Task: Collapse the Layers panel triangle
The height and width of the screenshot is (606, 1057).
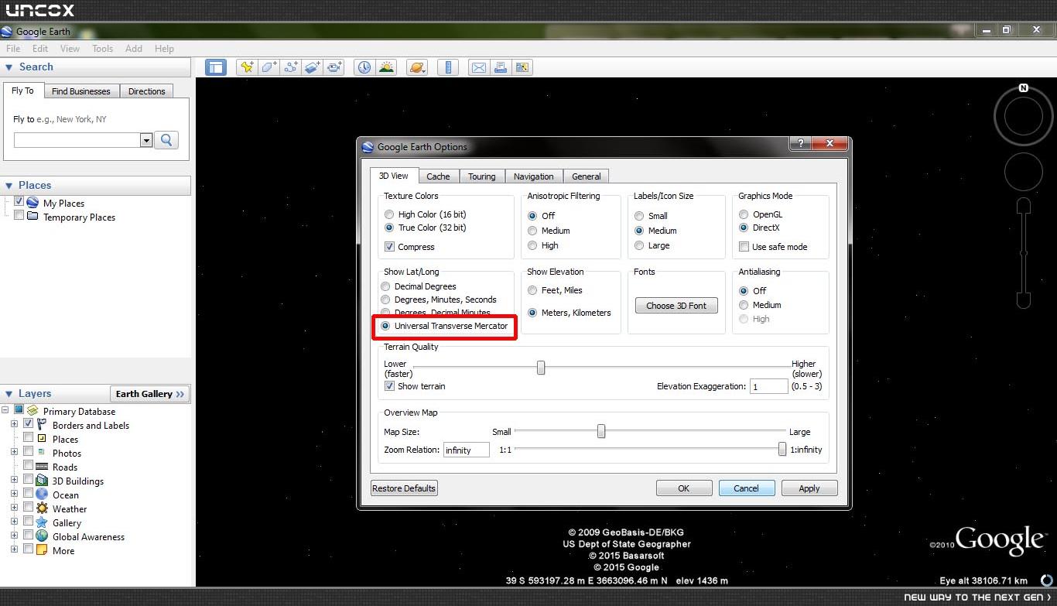Action: point(9,394)
